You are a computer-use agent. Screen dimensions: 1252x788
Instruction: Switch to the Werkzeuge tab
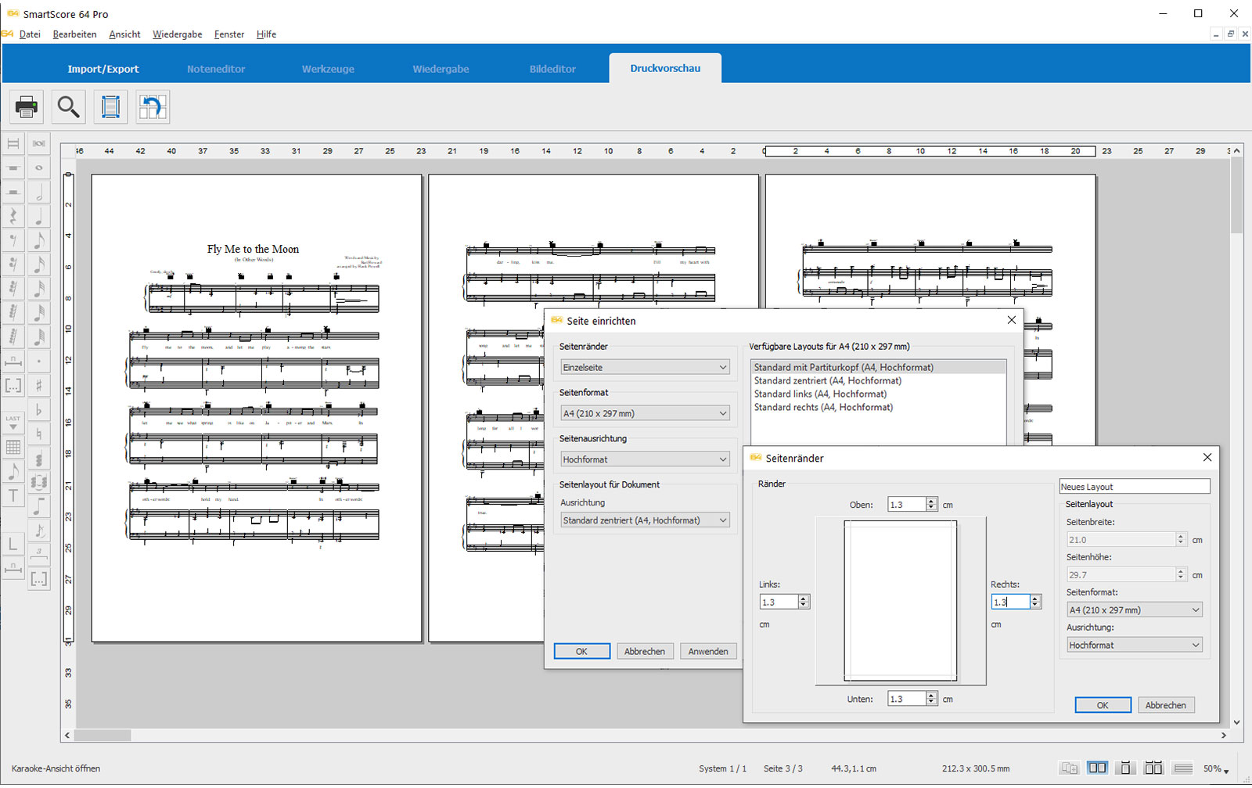pyautogui.click(x=328, y=69)
